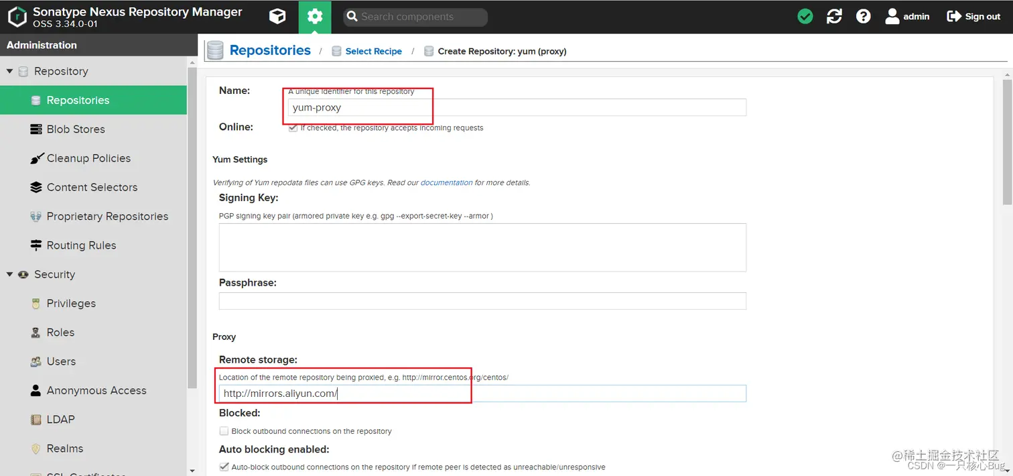Click the Roles icon in sidebar
The width and height of the screenshot is (1013, 476).
pos(36,333)
